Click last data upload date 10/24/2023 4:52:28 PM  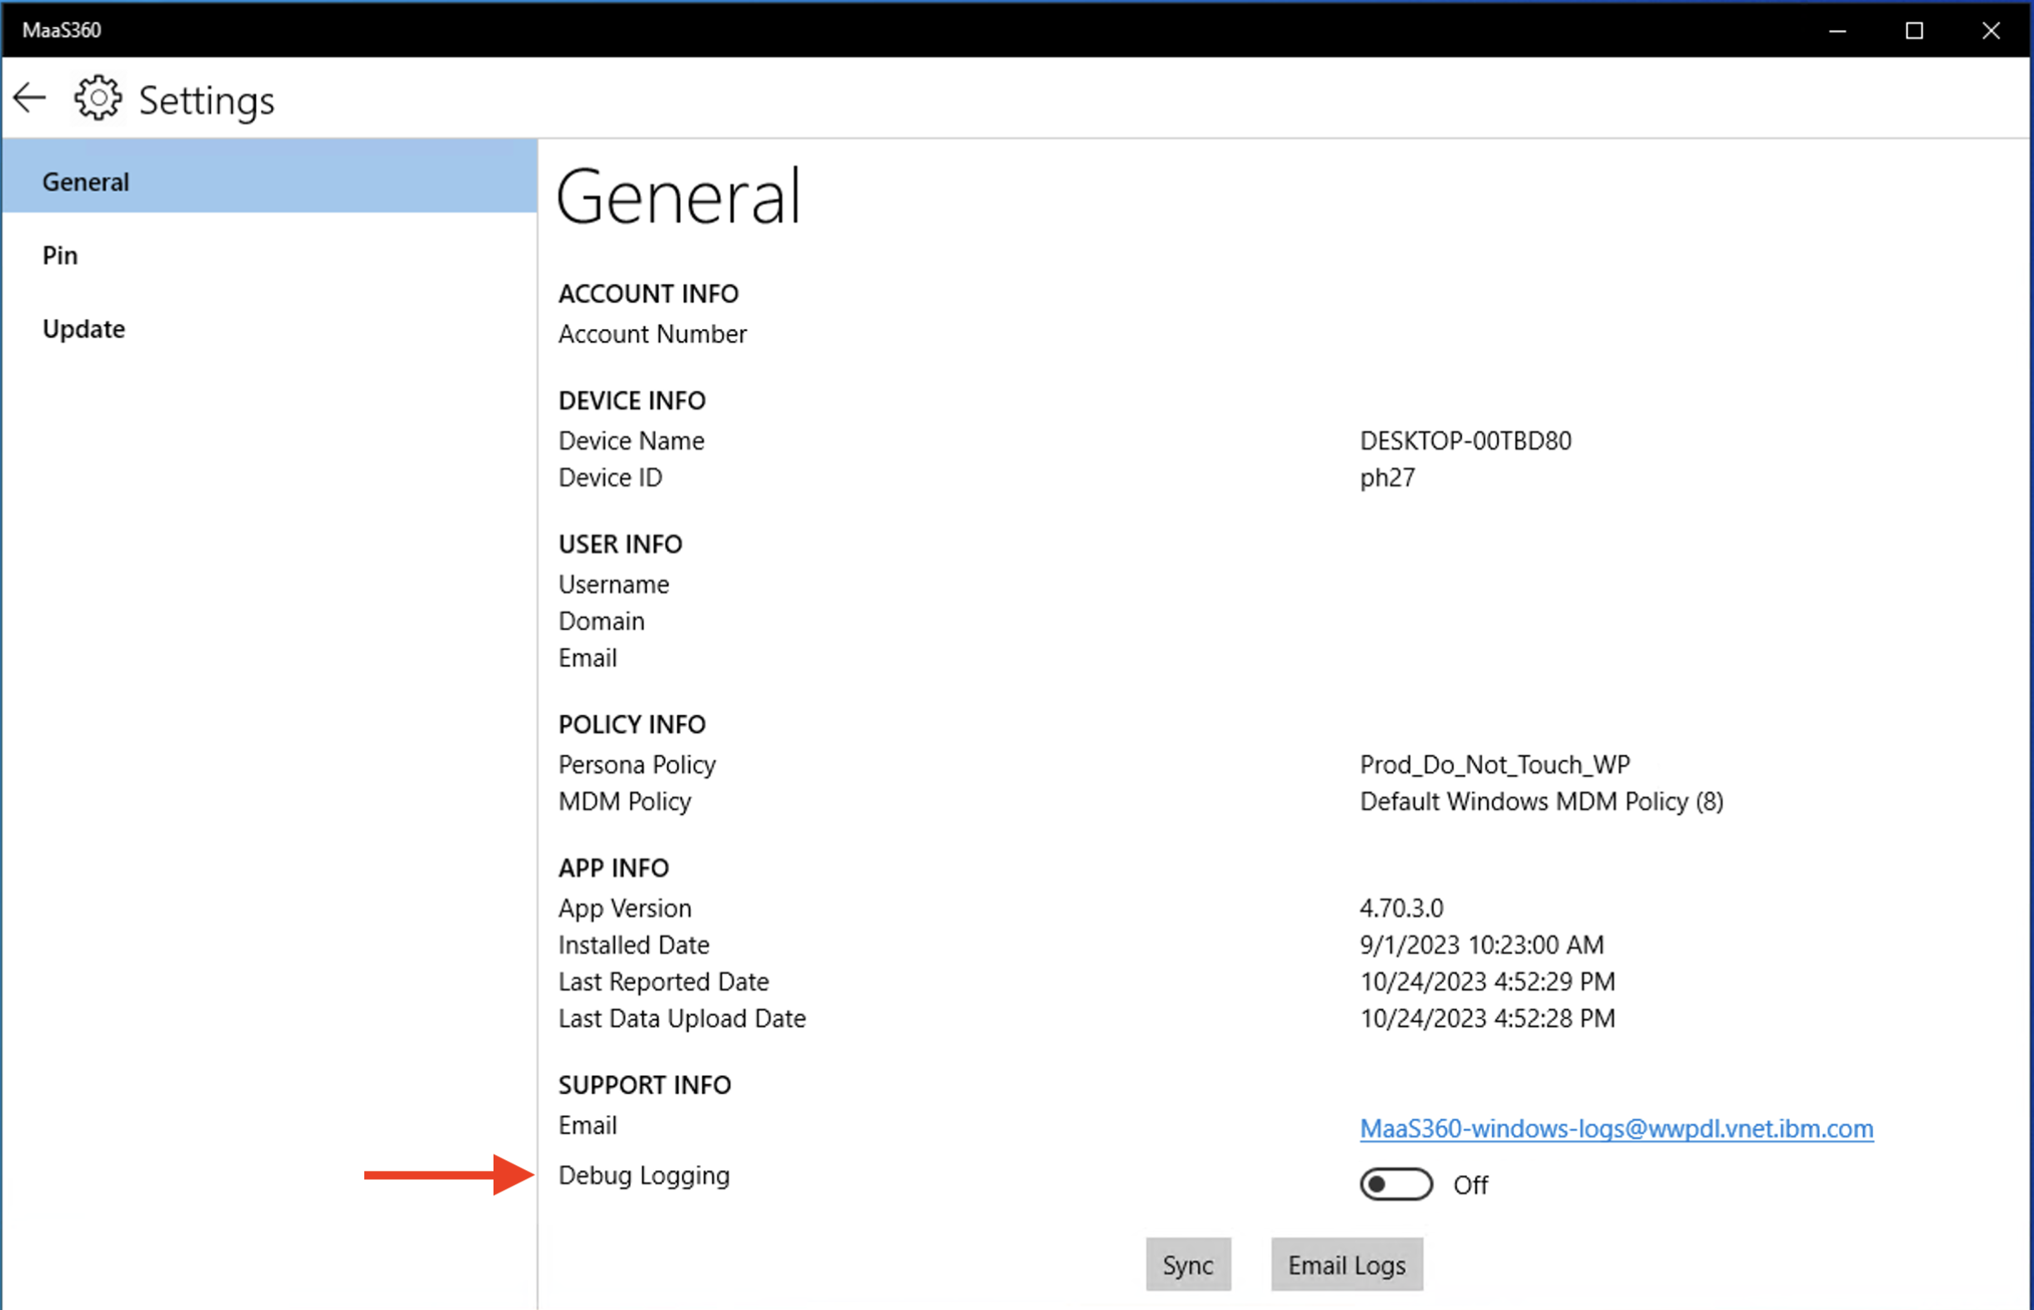(x=1487, y=1017)
